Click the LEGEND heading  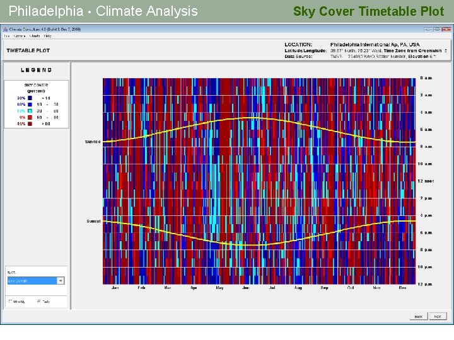37,70
